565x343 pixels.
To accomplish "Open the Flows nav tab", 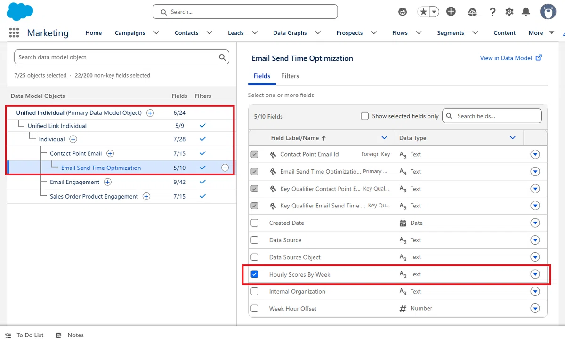I will tap(400, 33).
